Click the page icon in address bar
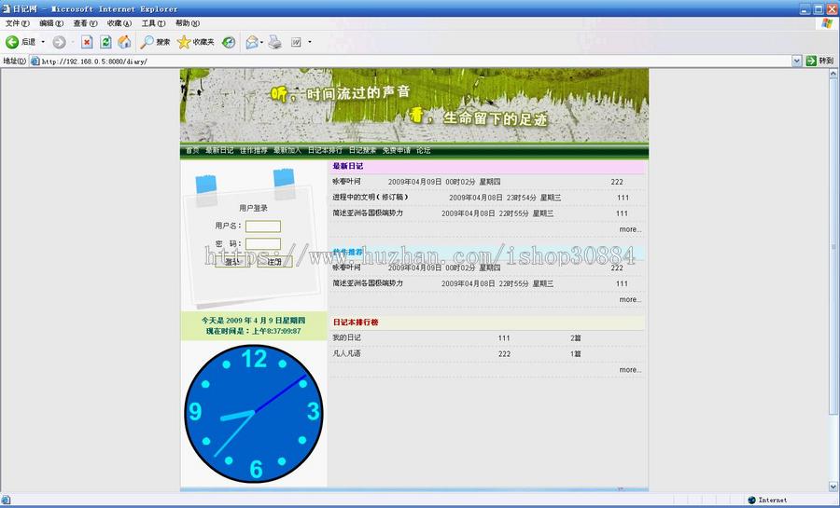The width and height of the screenshot is (840, 508). [x=35, y=61]
